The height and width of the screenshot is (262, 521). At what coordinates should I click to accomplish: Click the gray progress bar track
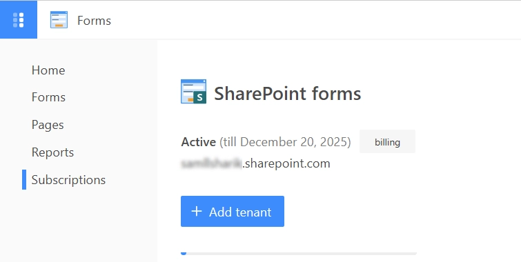point(299,253)
